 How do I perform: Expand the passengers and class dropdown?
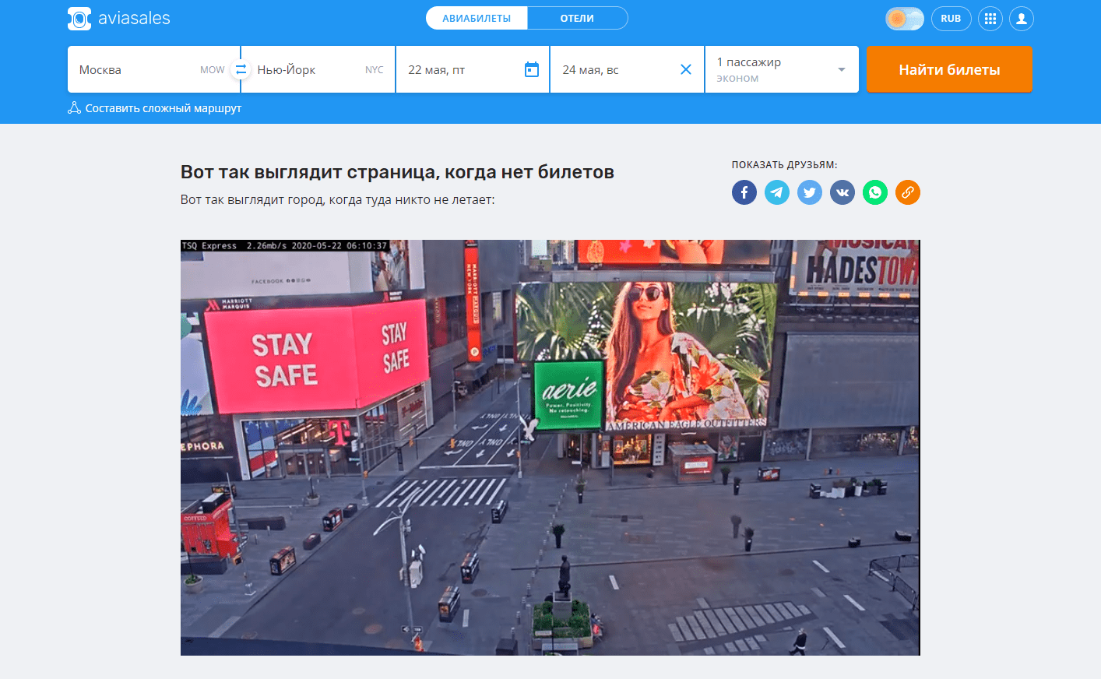(x=782, y=69)
